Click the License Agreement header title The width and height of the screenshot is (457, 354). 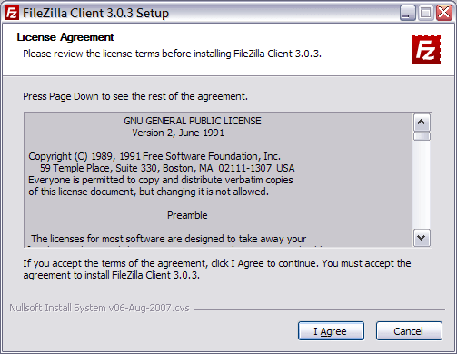(65, 37)
